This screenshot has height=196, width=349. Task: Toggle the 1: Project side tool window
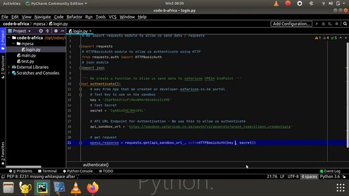3,40
